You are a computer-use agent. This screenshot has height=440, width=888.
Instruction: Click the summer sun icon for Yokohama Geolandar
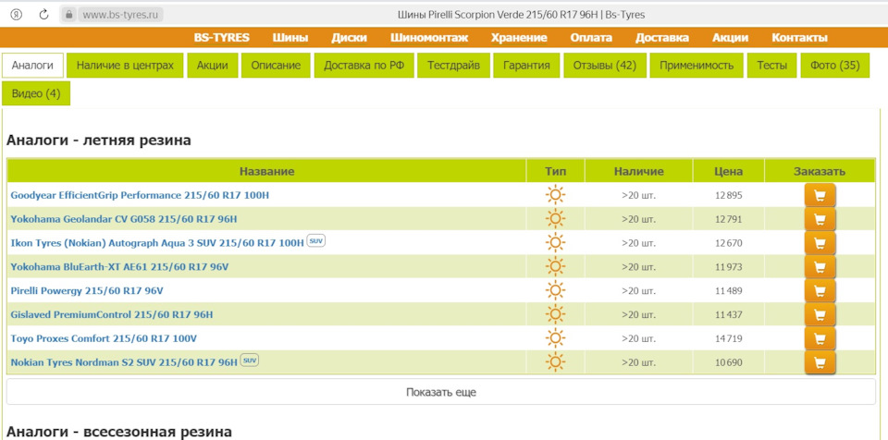click(x=555, y=219)
